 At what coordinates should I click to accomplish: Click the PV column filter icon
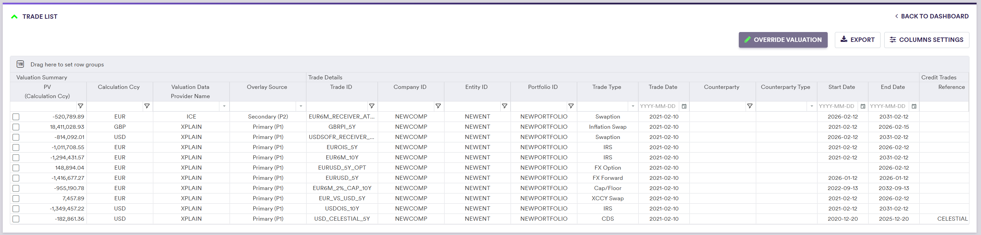click(80, 106)
